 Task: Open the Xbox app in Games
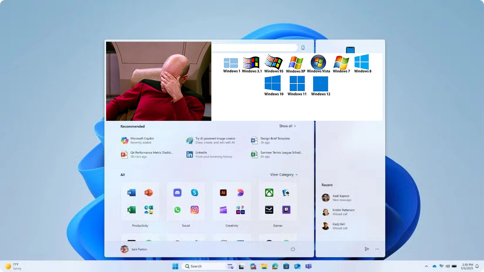(269, 193)
